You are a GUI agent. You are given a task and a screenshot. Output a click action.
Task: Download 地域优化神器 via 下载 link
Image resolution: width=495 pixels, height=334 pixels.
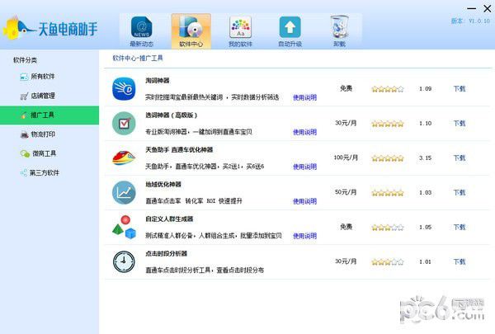point(460,193)
